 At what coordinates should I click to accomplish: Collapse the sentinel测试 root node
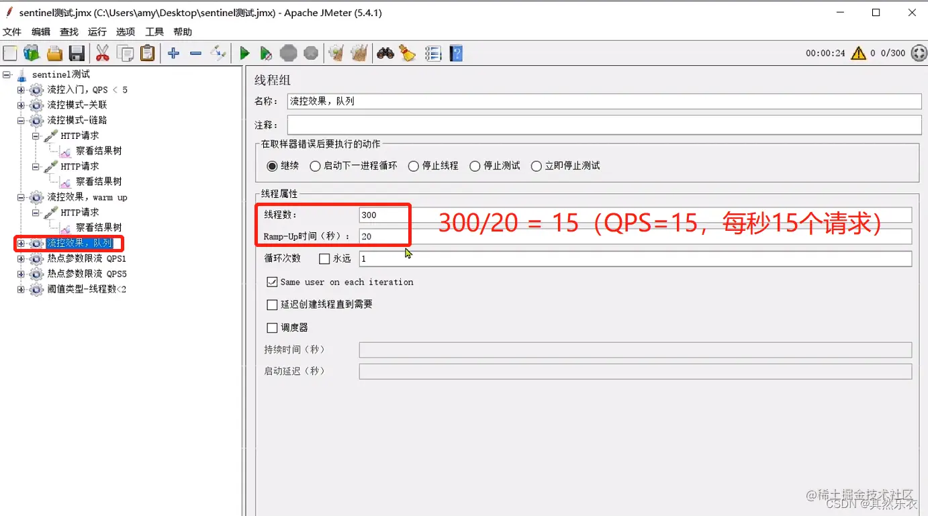(x=7, y=74)
